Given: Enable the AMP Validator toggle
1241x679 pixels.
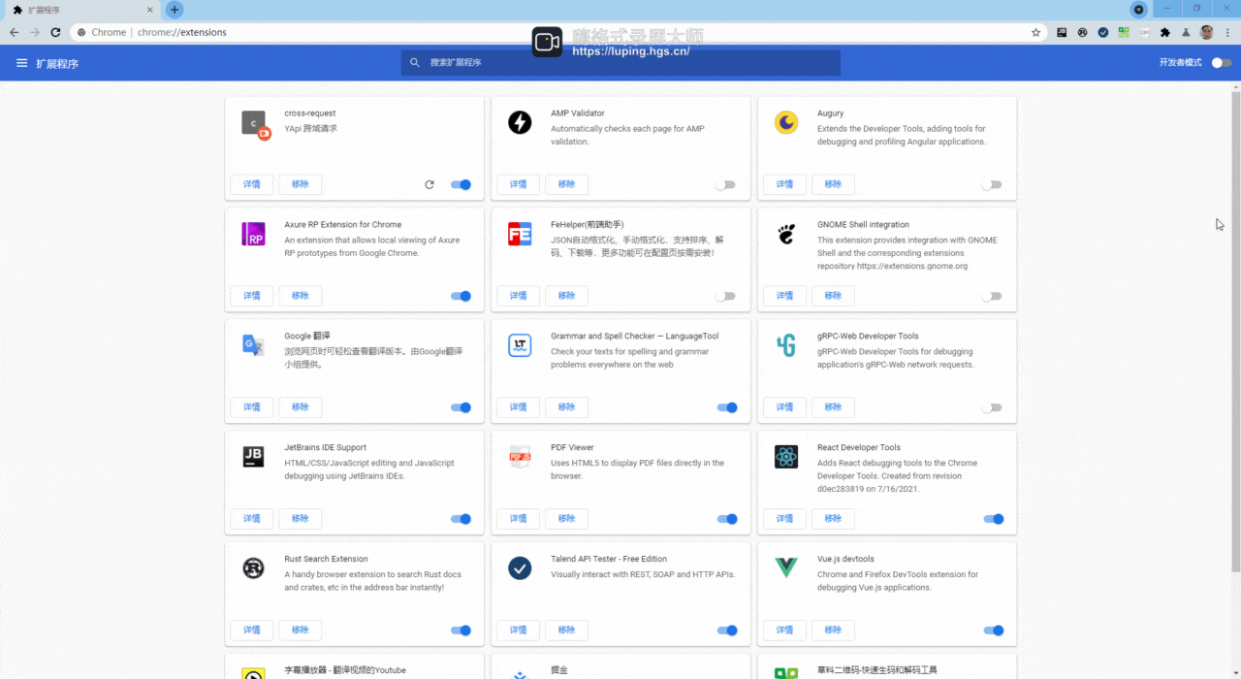Looking at the screenshot, I should (x=725, y=184).
